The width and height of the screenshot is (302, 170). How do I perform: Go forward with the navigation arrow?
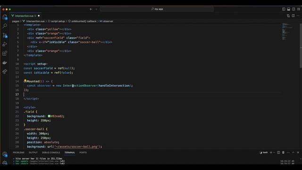tap(96, 9)
